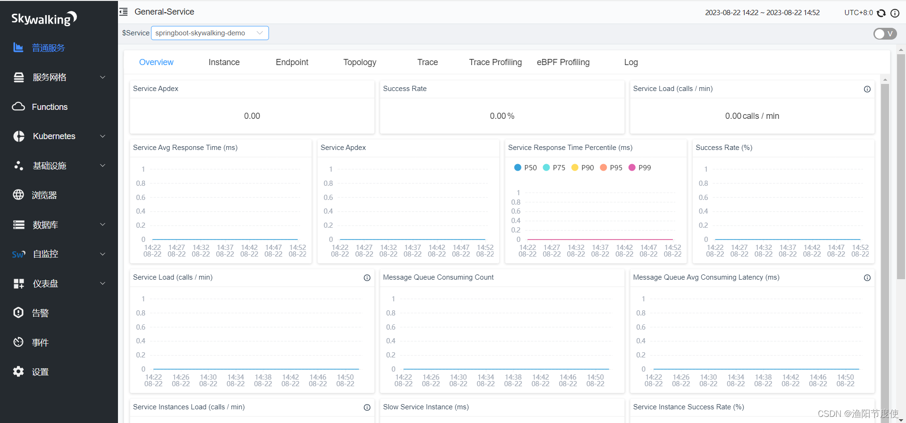
Task: Collapse the sidebar menu icon
Action: click(x=124, y=12)
